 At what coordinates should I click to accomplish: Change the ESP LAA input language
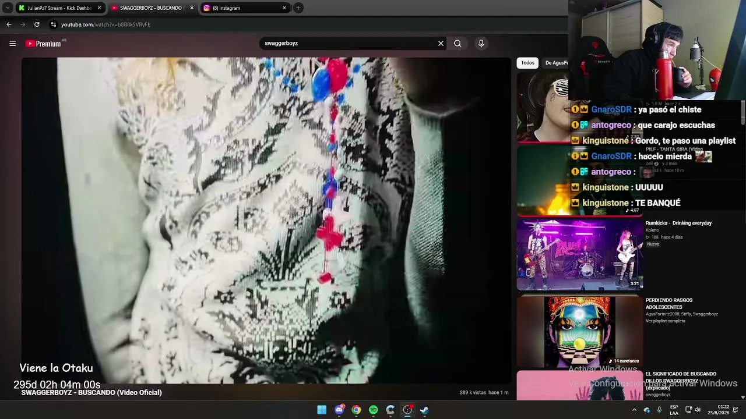point(674,410)
